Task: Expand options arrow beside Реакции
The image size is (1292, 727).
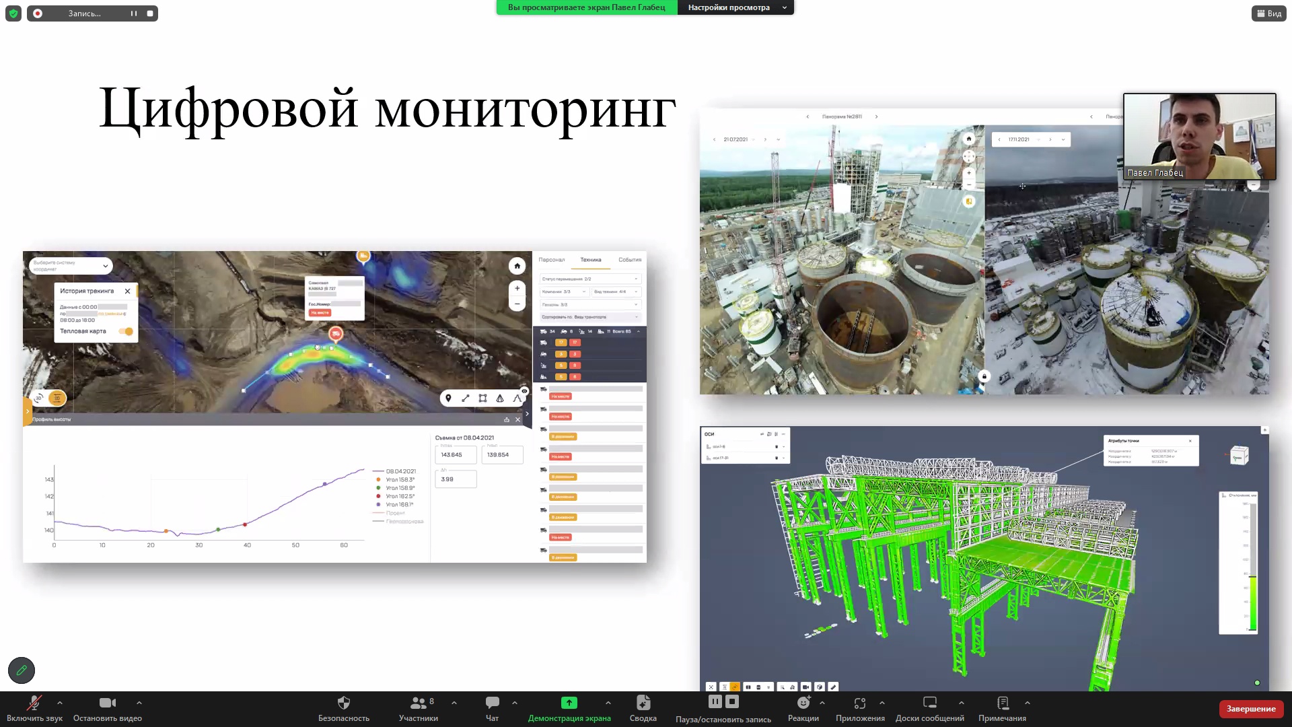Action: (x=822, y=703)
